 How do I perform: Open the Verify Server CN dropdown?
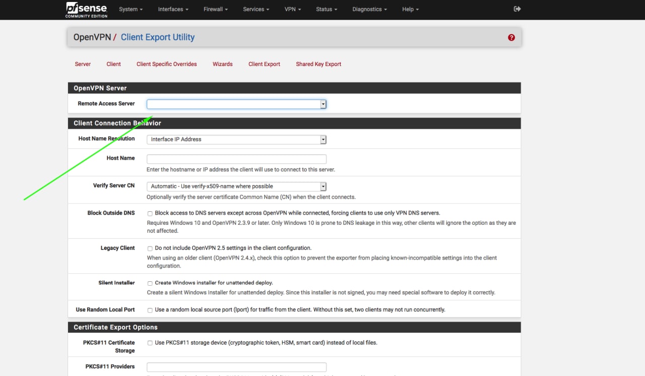click(237, 186)
